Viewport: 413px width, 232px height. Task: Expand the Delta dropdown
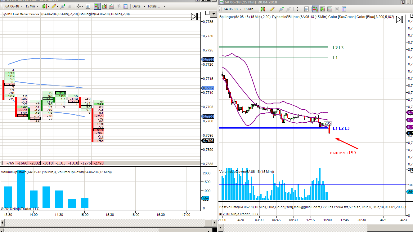[x=138, y=6]
